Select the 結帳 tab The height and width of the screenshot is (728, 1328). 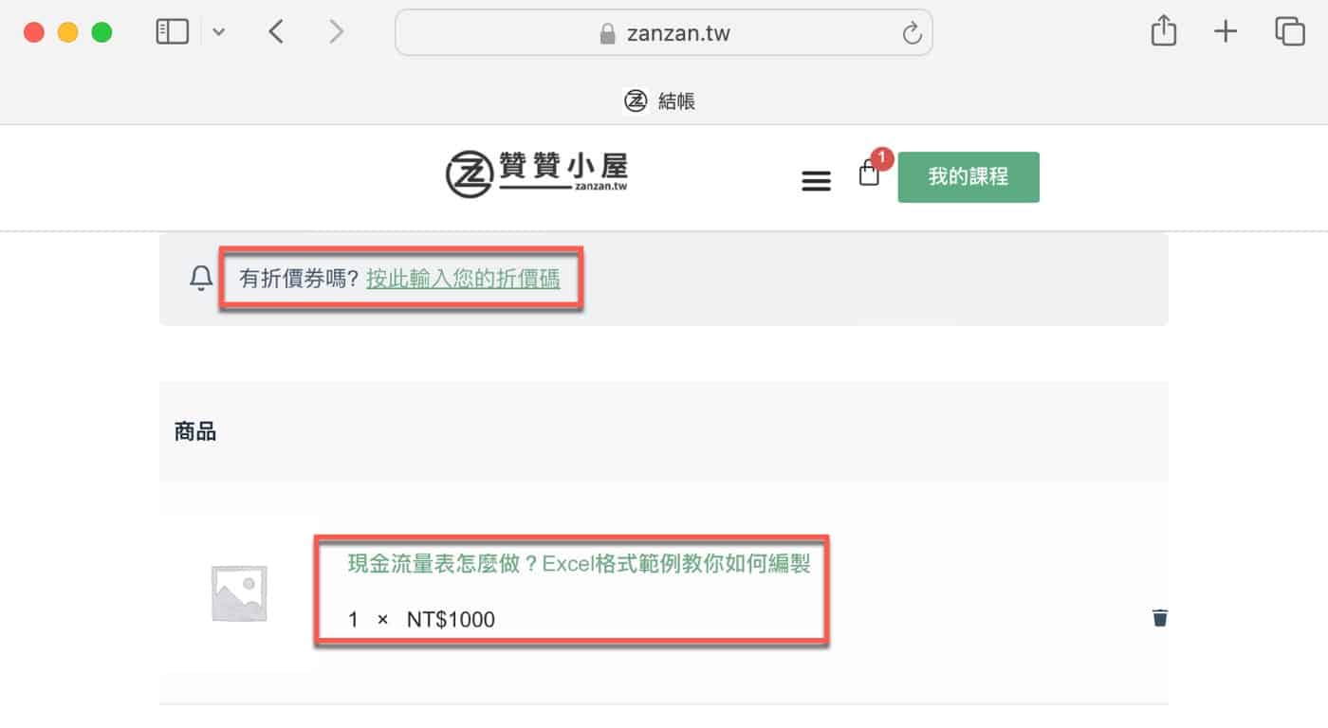click(x=660, y=100)
